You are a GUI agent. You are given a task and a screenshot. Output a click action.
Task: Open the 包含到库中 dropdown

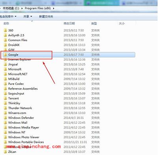[x=8, y=17]
